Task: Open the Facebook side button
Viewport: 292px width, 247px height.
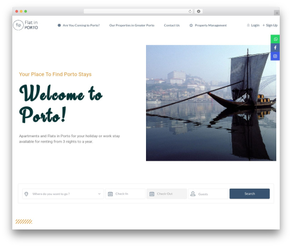Action: click(x=275, y=47)
